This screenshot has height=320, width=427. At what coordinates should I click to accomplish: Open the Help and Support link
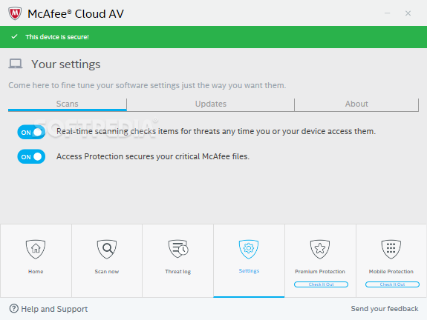(54, 309)
